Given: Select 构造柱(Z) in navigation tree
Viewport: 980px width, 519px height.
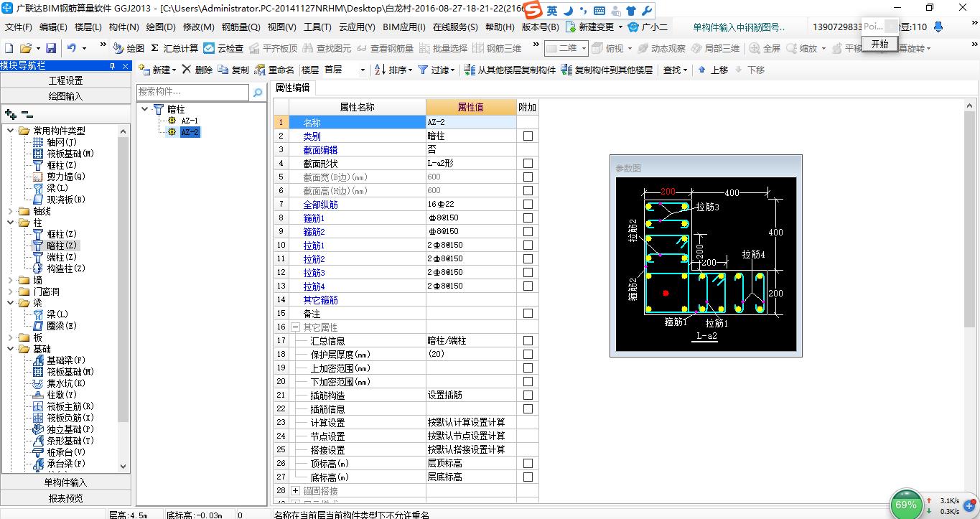Looking at the screenshot, I should click(x=59, y=268).
